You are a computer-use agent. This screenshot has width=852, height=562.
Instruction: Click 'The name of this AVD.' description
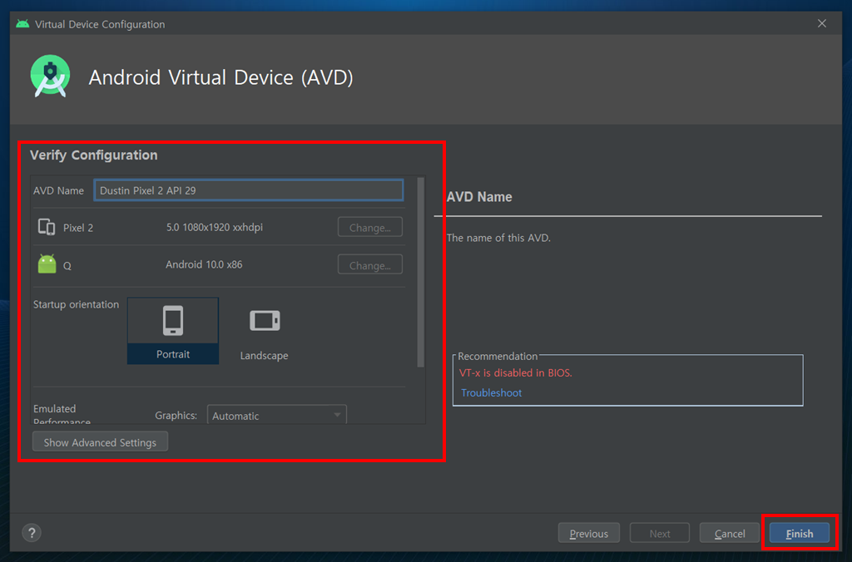pos(498,238)
